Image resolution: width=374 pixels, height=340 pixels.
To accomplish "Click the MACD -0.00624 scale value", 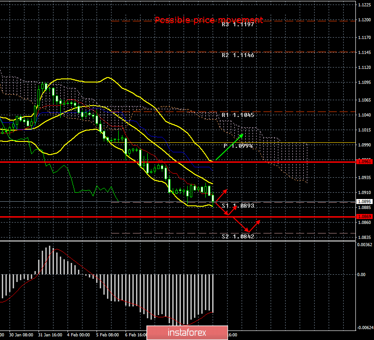I will [x=365, y=328].
